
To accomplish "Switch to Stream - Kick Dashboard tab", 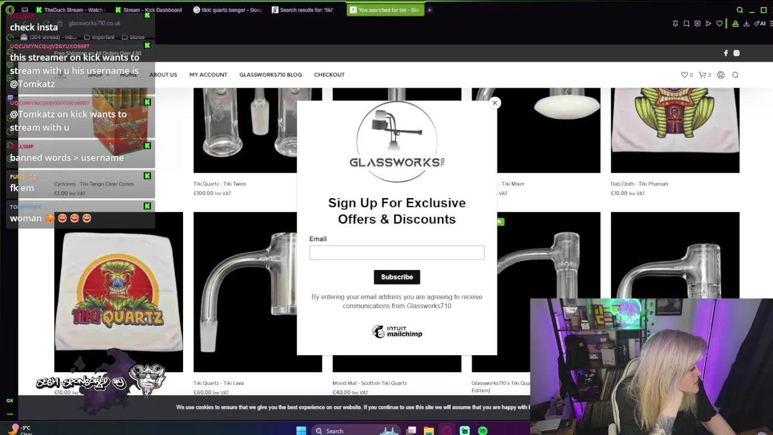I will coord(149,10).
